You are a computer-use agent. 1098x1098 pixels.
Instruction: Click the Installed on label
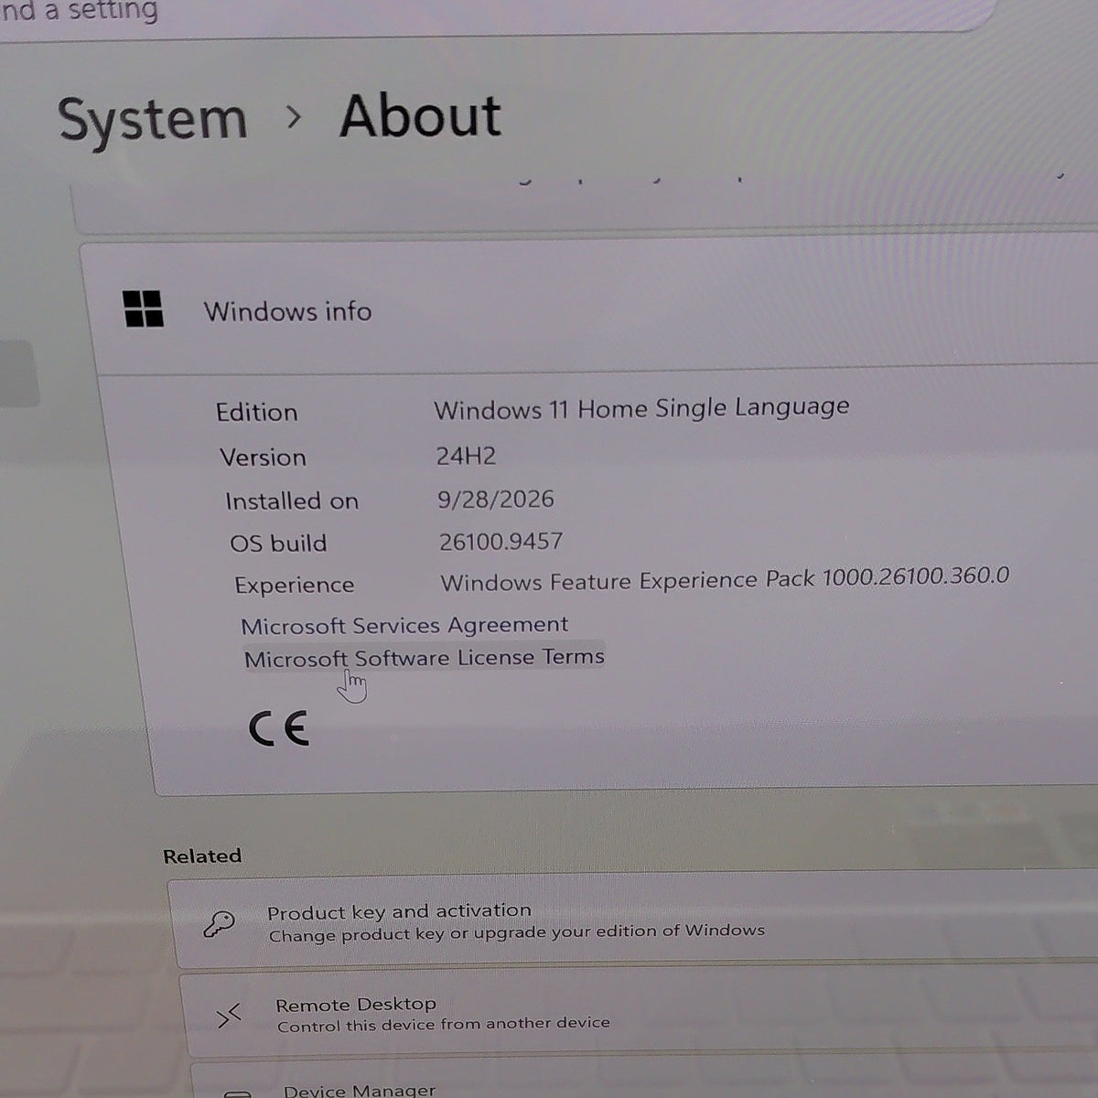pyautogui.click(x=292, y=501)
